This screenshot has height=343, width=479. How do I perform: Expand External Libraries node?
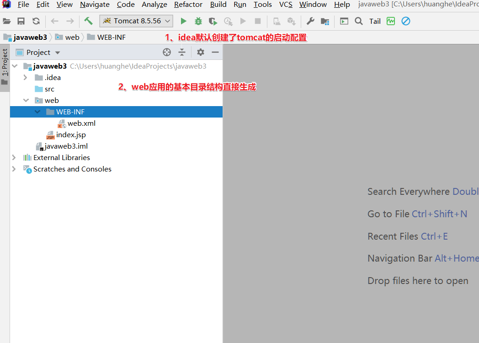[14, 157]
